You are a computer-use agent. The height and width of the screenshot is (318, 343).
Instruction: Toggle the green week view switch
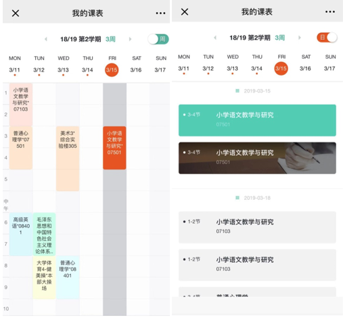click(x=158, y=39)
